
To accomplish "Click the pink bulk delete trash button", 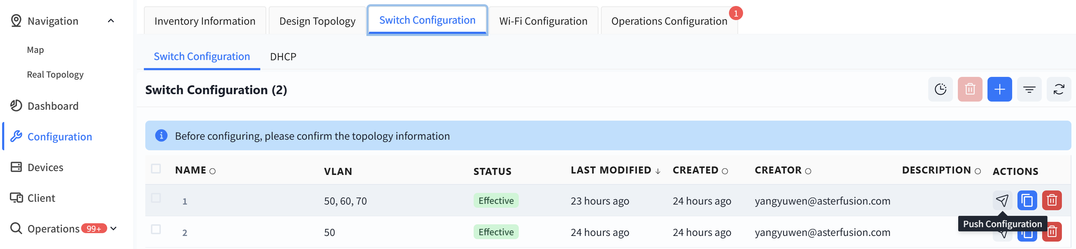I will click(970, 89).
